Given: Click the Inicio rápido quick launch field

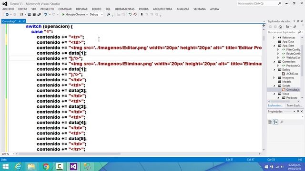Looking at the screenshot, I should tap(257, 3).
